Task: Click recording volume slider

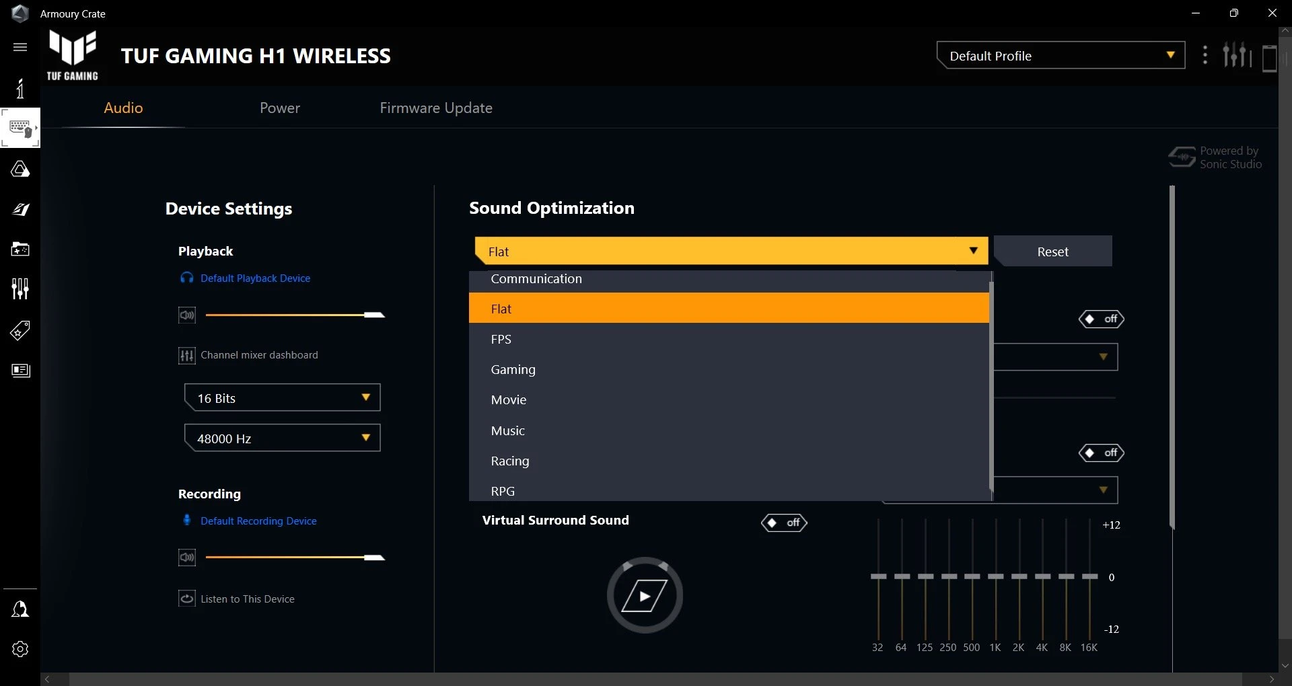Action: 295,558
